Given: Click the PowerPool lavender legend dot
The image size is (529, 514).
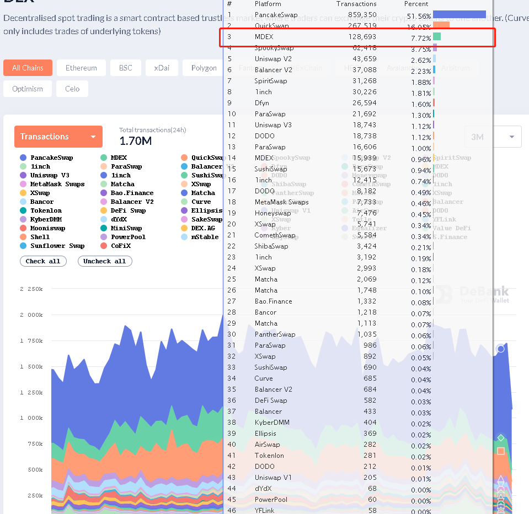Looking at the screenshot, I should tap(104, 237).
